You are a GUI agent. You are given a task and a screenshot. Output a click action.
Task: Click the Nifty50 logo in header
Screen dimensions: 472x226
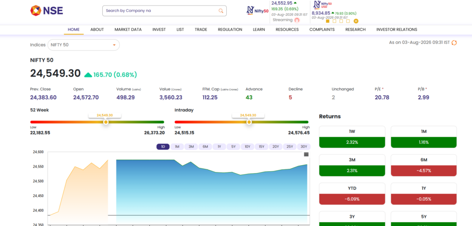[257, 11]
